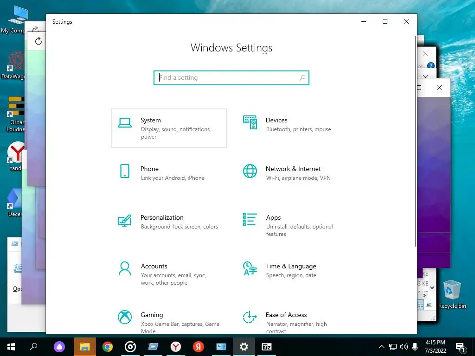Switch to large icons view in background window
The height and width of the screenshot is (356, 475).
pyautogui.click(x=429, y=305)
